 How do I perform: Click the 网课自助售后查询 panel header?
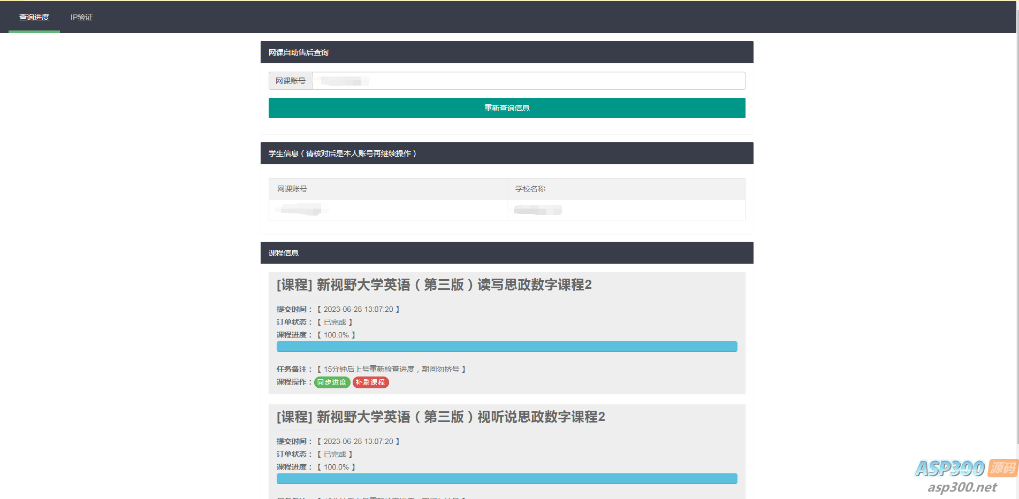[x=507, y=52]
